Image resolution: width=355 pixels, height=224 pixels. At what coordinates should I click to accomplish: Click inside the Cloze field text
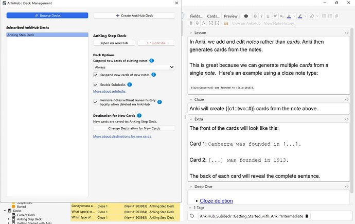coord(269,109)
